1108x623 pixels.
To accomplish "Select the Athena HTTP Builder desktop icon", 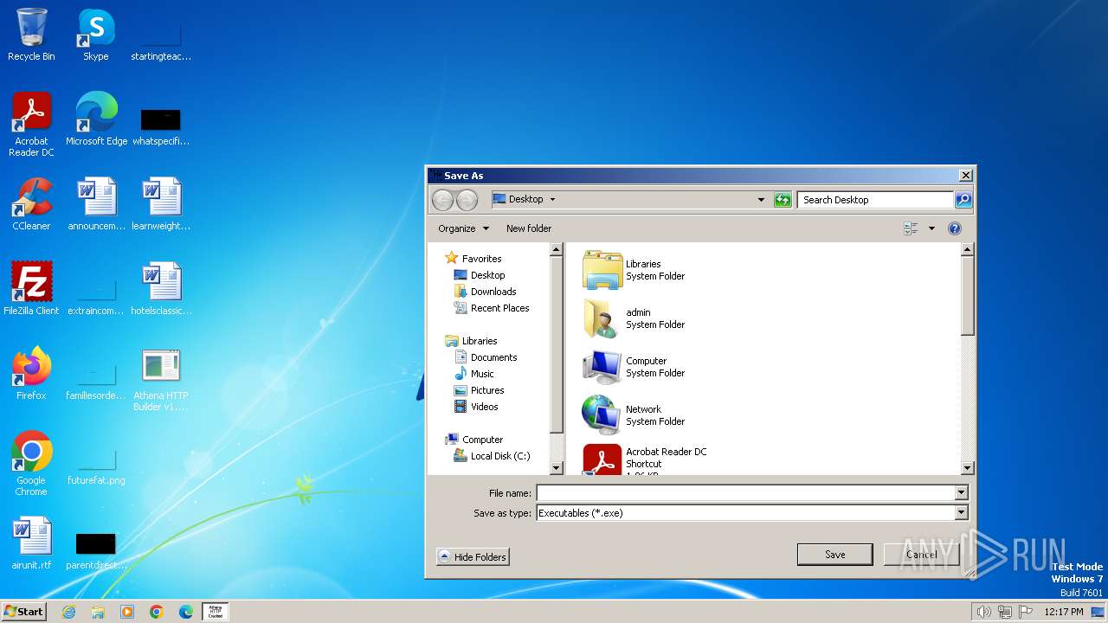I will (161, 379).
